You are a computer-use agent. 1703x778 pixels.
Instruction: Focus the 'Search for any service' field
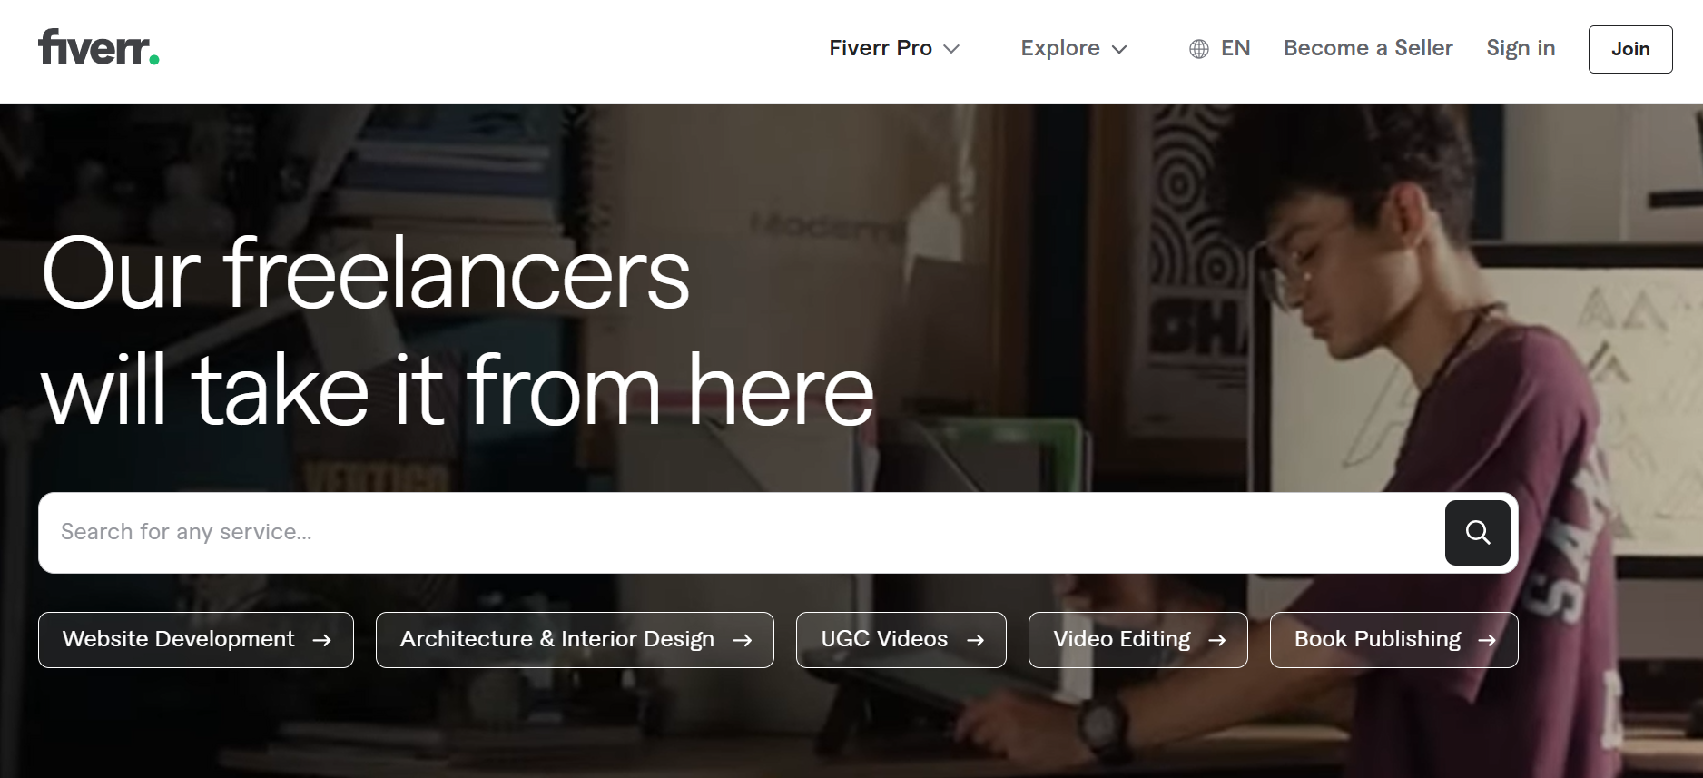tap(741, 533)
